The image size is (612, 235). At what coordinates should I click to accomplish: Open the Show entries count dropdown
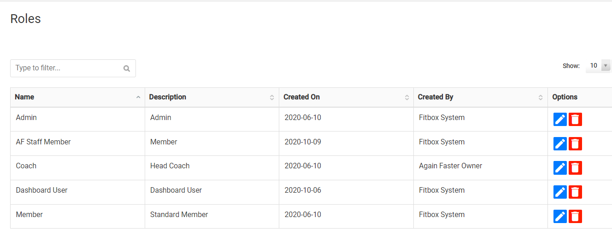coord(598,66)
